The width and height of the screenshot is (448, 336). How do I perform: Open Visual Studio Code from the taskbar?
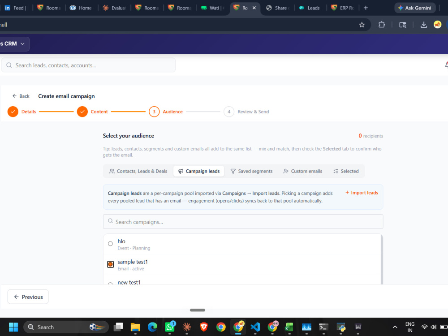[255, 327]
